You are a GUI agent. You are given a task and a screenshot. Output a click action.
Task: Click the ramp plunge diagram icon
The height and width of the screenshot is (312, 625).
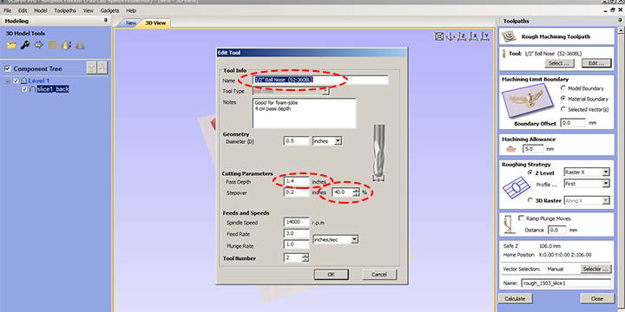[x=508, y=224]
